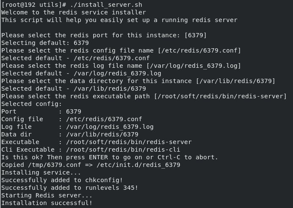Click the "Welcome to the redis service installer" line
Viewport: 293px width, 208px height.
point(73,12)
